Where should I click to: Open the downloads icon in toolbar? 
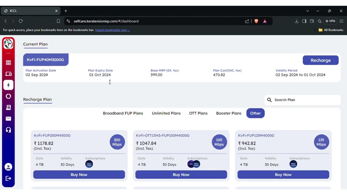click(x=297, y=21)
